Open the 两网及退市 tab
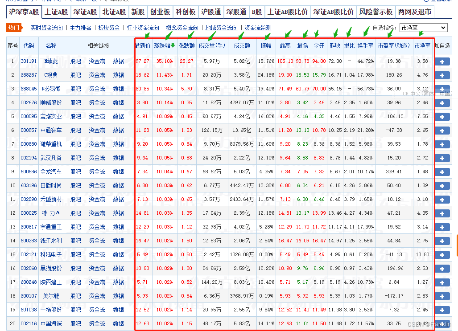The height and width of the screenshot is (331, 458). (414, 12)
